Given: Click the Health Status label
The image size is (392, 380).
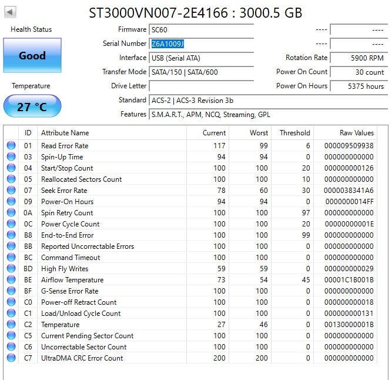Looking at the screenshot, I should point(31,29).
